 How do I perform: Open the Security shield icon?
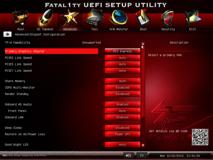(168, 18)
